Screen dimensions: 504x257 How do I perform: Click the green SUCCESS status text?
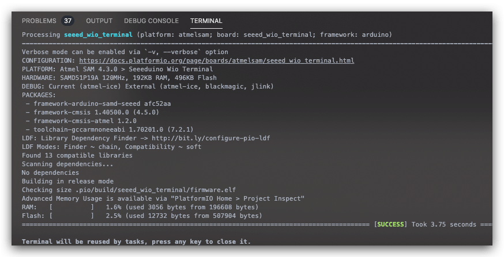click(x=390, y=224)
